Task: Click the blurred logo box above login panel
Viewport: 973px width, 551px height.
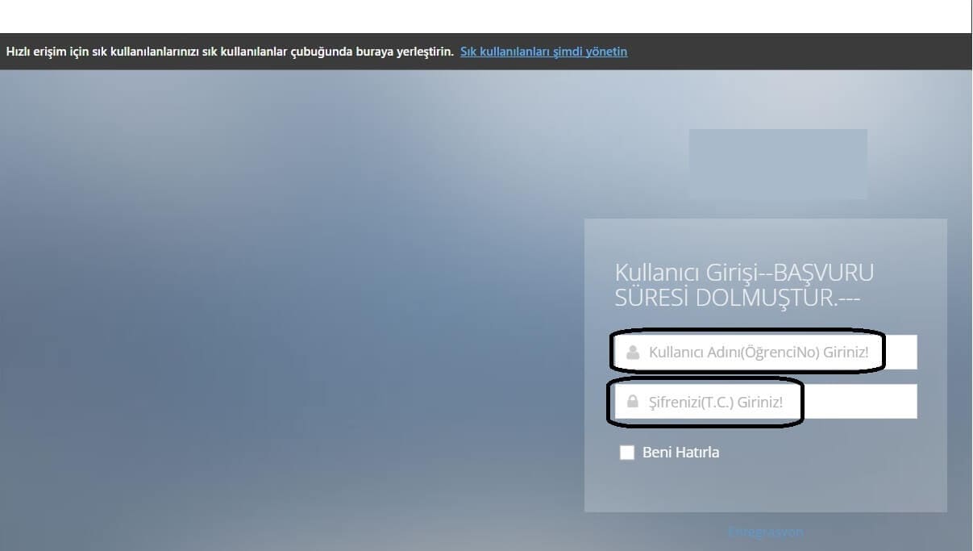Action: 778,164
